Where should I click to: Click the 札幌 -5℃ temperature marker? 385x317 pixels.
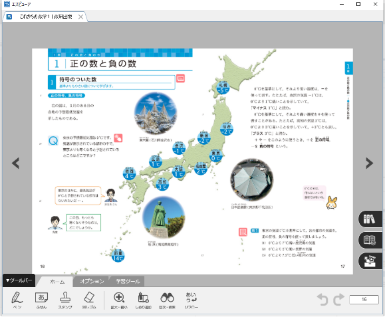223,88
